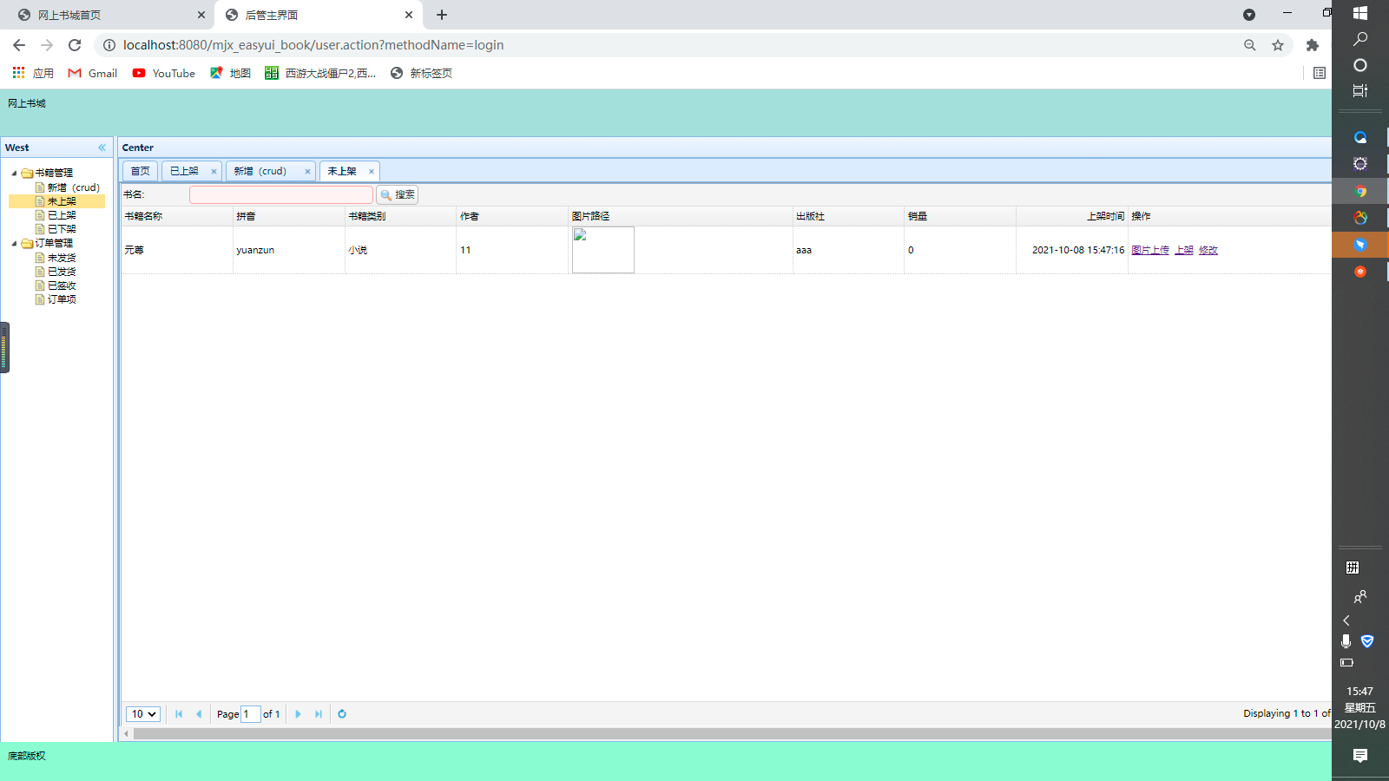
Task: Go to last page in pagination
Action: pyautogui.click(x=319, y=714)
